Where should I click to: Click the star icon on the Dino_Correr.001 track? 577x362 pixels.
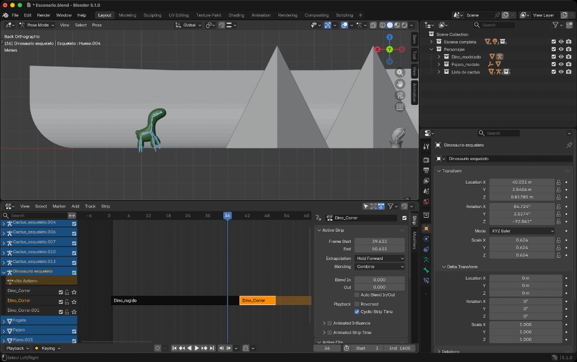point(74,311)
